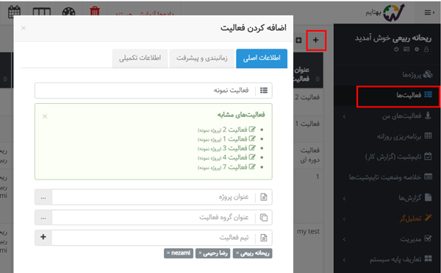
Task: Open the calendar icon in top toolbar
Action: click(15, 11)
